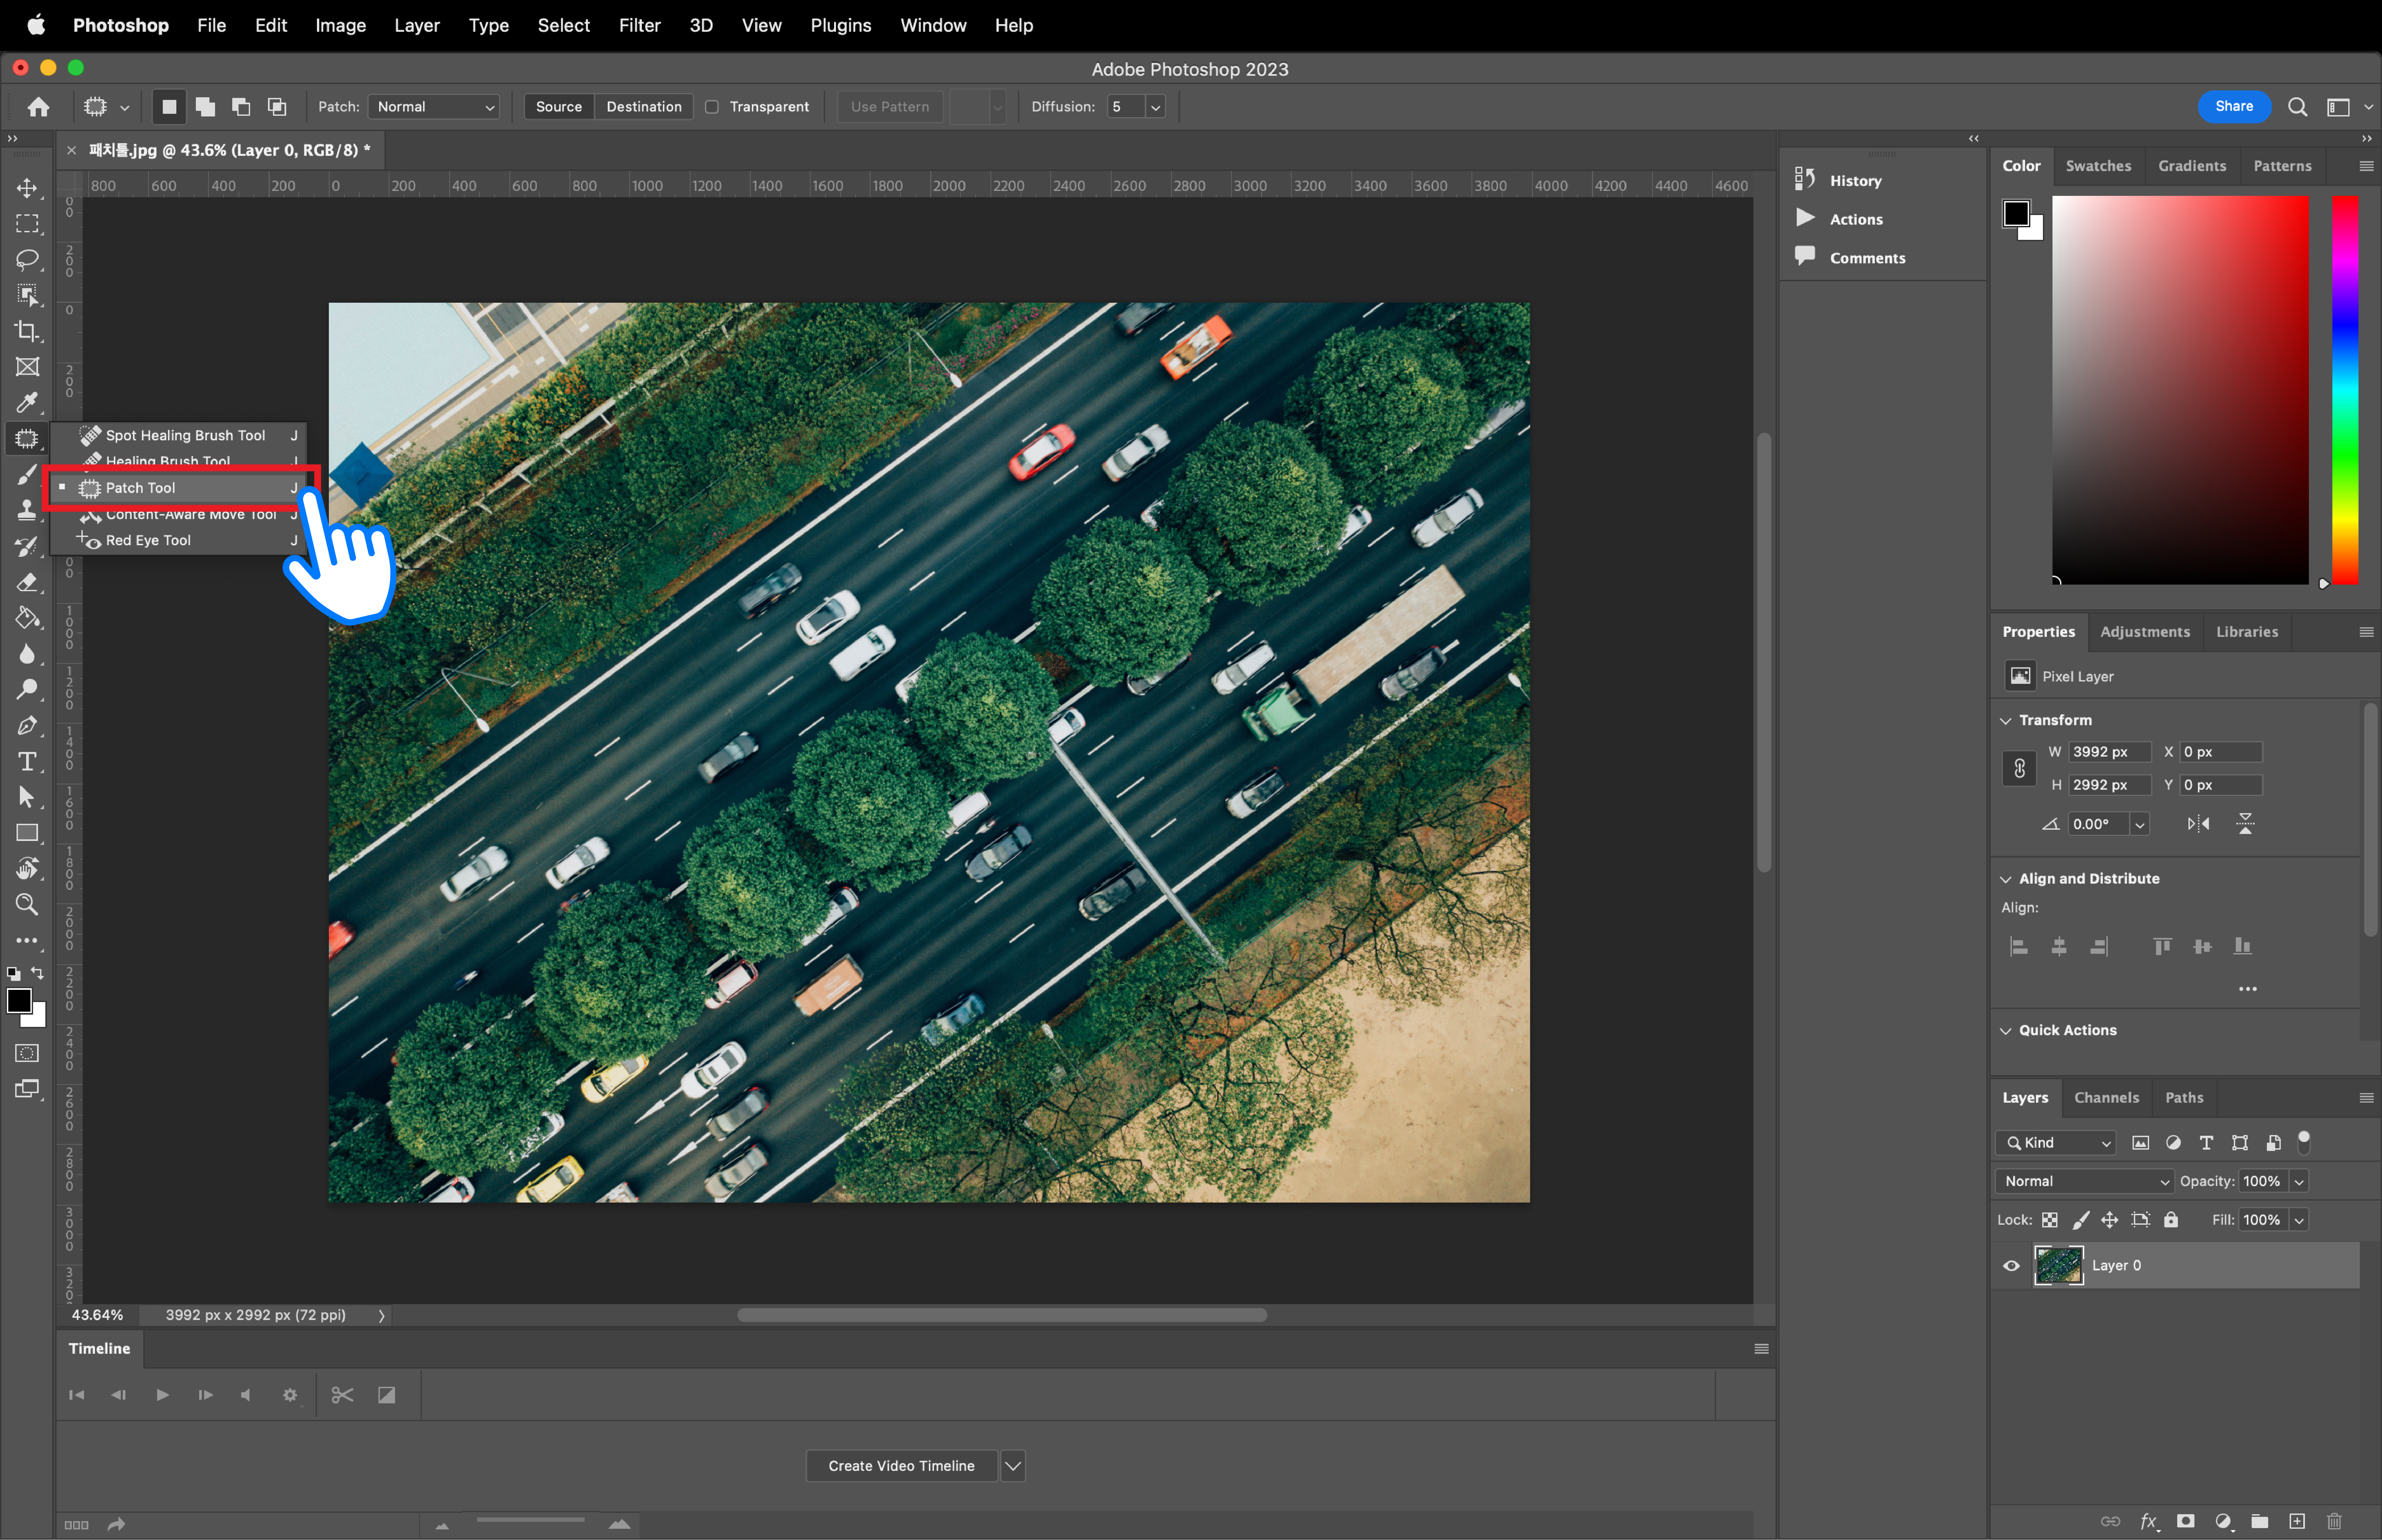2382x1540 pixels.
Task: Select the Horizontal Type tool
Action: (27, 761)
